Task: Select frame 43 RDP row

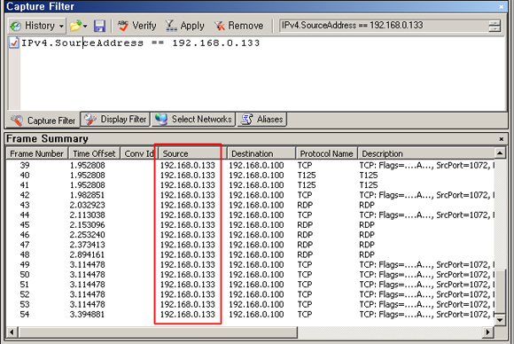Action: click(x=250, y=205)
